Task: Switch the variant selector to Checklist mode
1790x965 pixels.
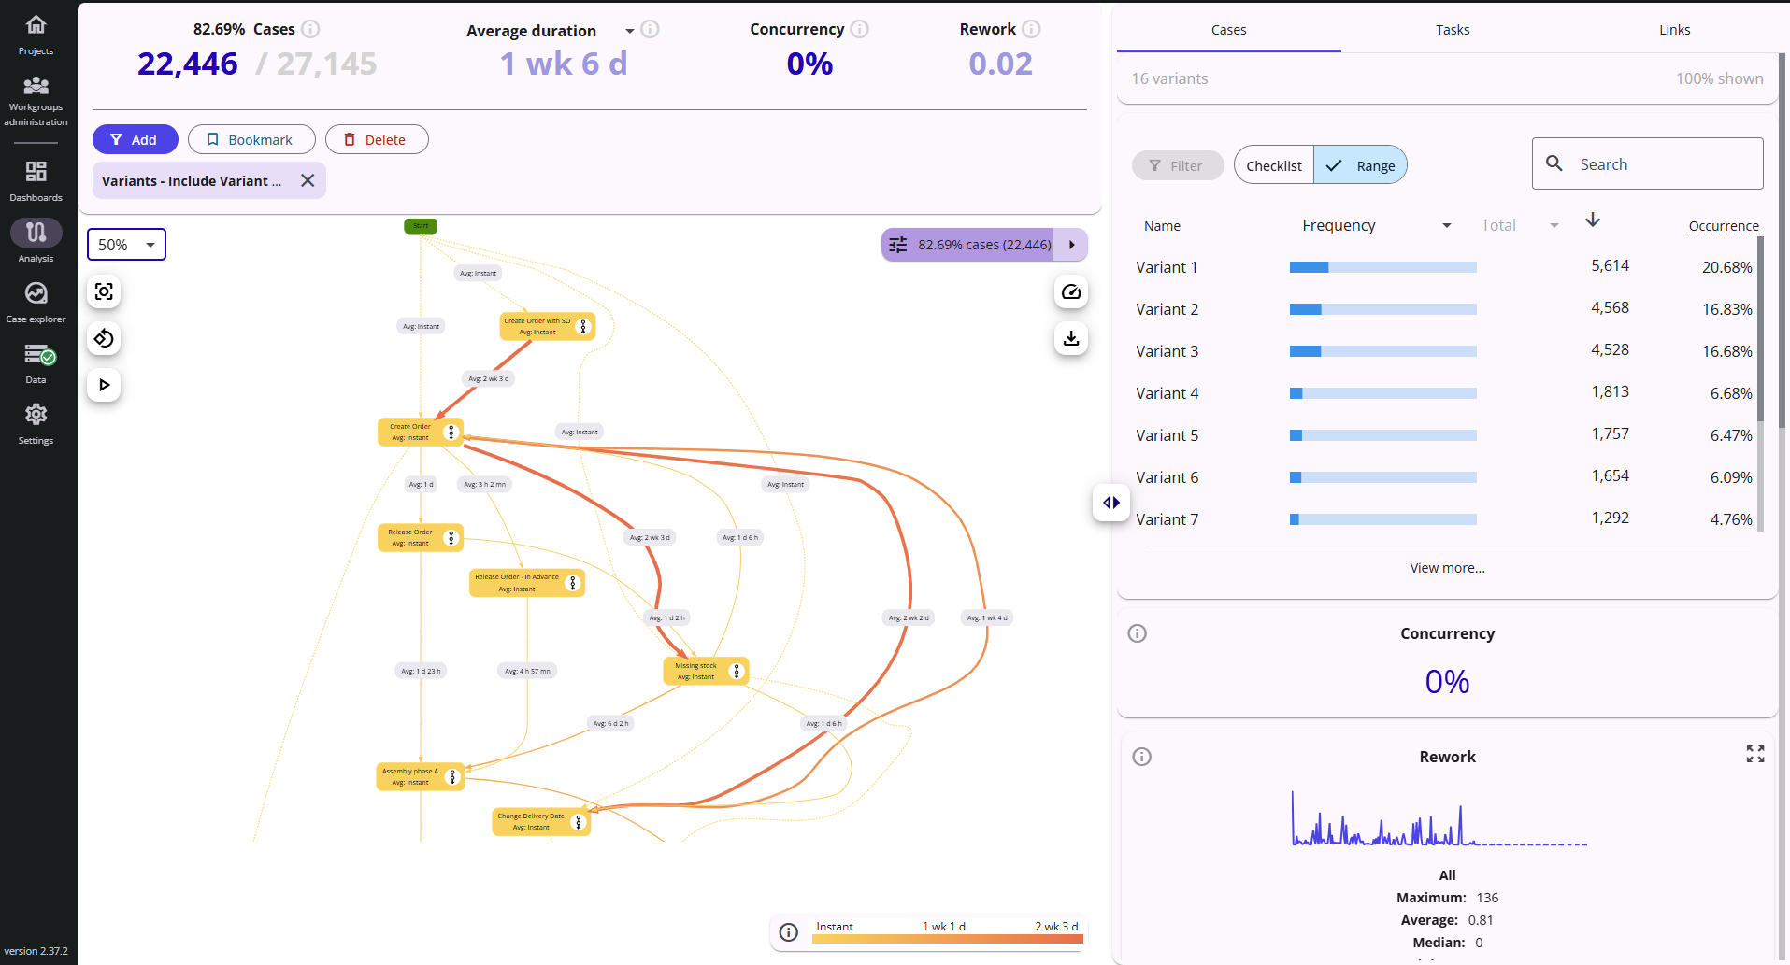Action: click(x=1273, y=164)
